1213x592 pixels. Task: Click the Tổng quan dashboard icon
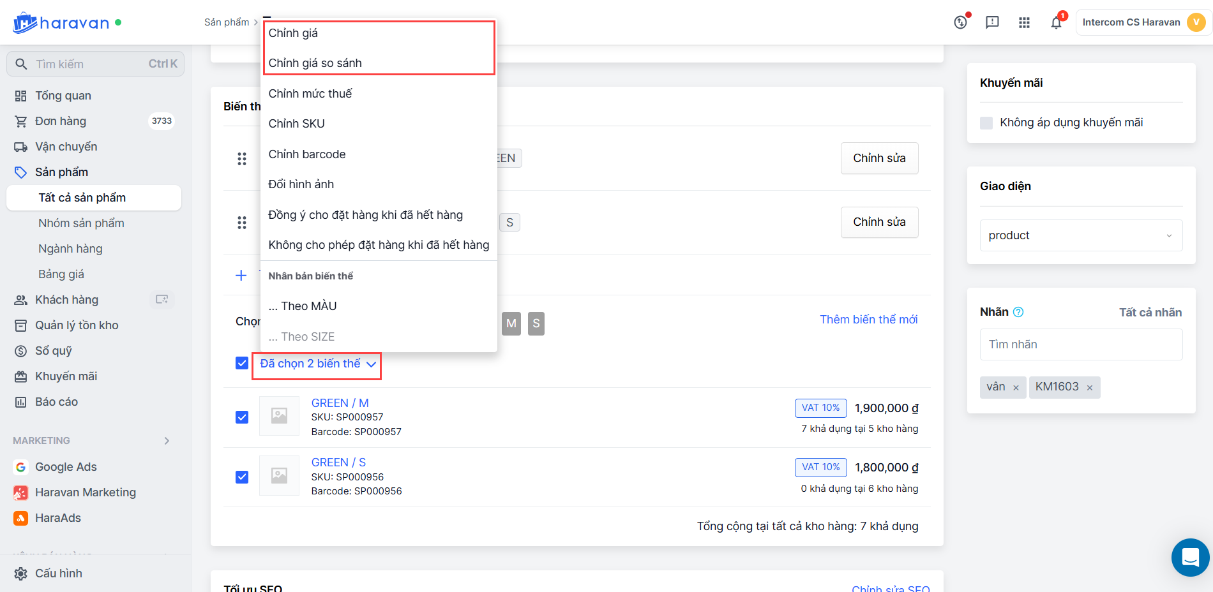click(x=20, y=96)
